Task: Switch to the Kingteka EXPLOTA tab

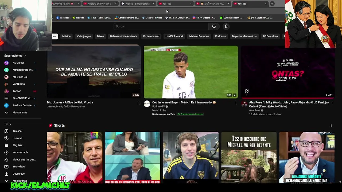Action: (x=100, y=4)
